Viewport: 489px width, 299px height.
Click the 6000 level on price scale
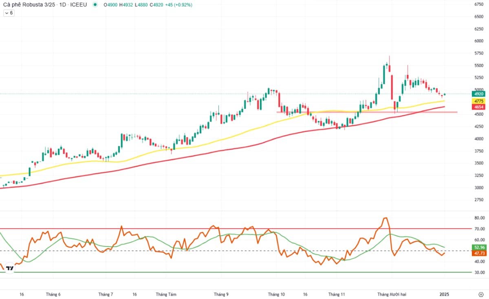tap(478, 41)
